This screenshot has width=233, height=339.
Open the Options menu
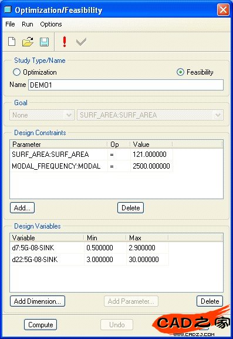coord(51,24)
